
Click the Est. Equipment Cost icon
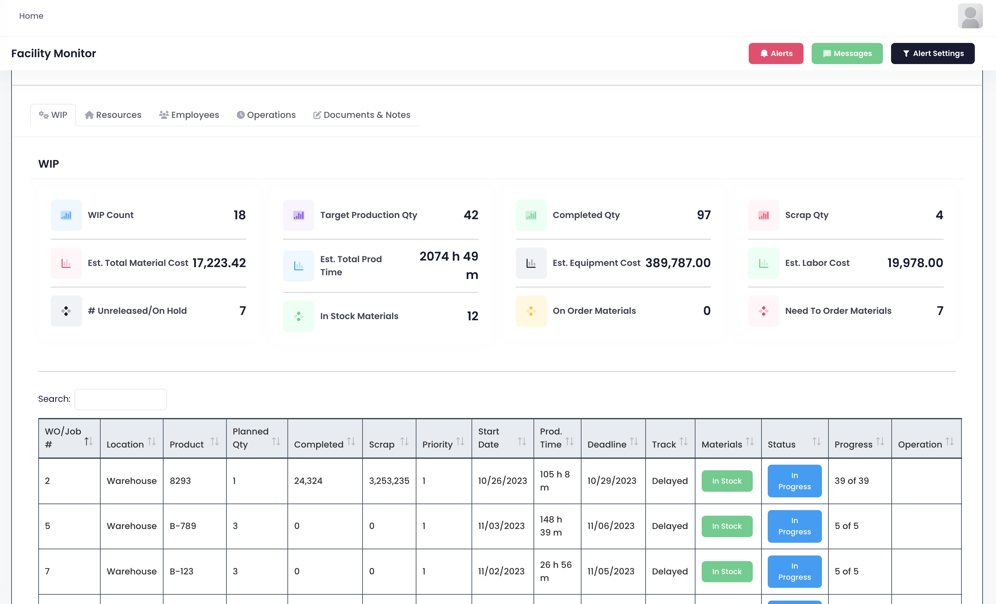coord(531,263)
